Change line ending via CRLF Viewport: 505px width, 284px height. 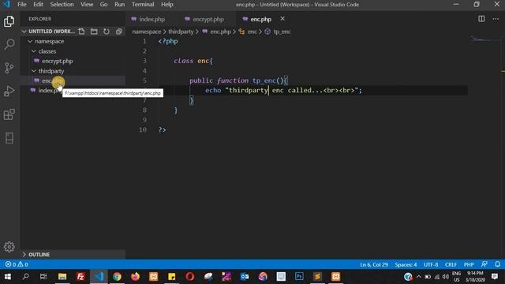[x=451, y=264]
